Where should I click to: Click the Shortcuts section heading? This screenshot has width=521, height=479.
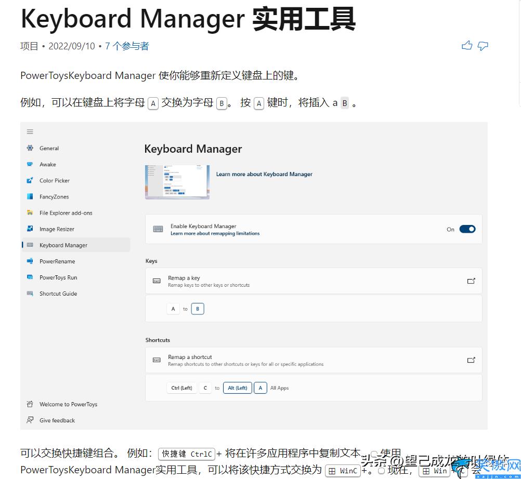pos(158,340)
